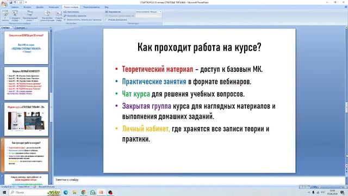Image resolution: width=348 pixels, height=196 pixels.
Task: Open the Review ribbon tab
Action: pyautogui.click(x=91, y=7)
